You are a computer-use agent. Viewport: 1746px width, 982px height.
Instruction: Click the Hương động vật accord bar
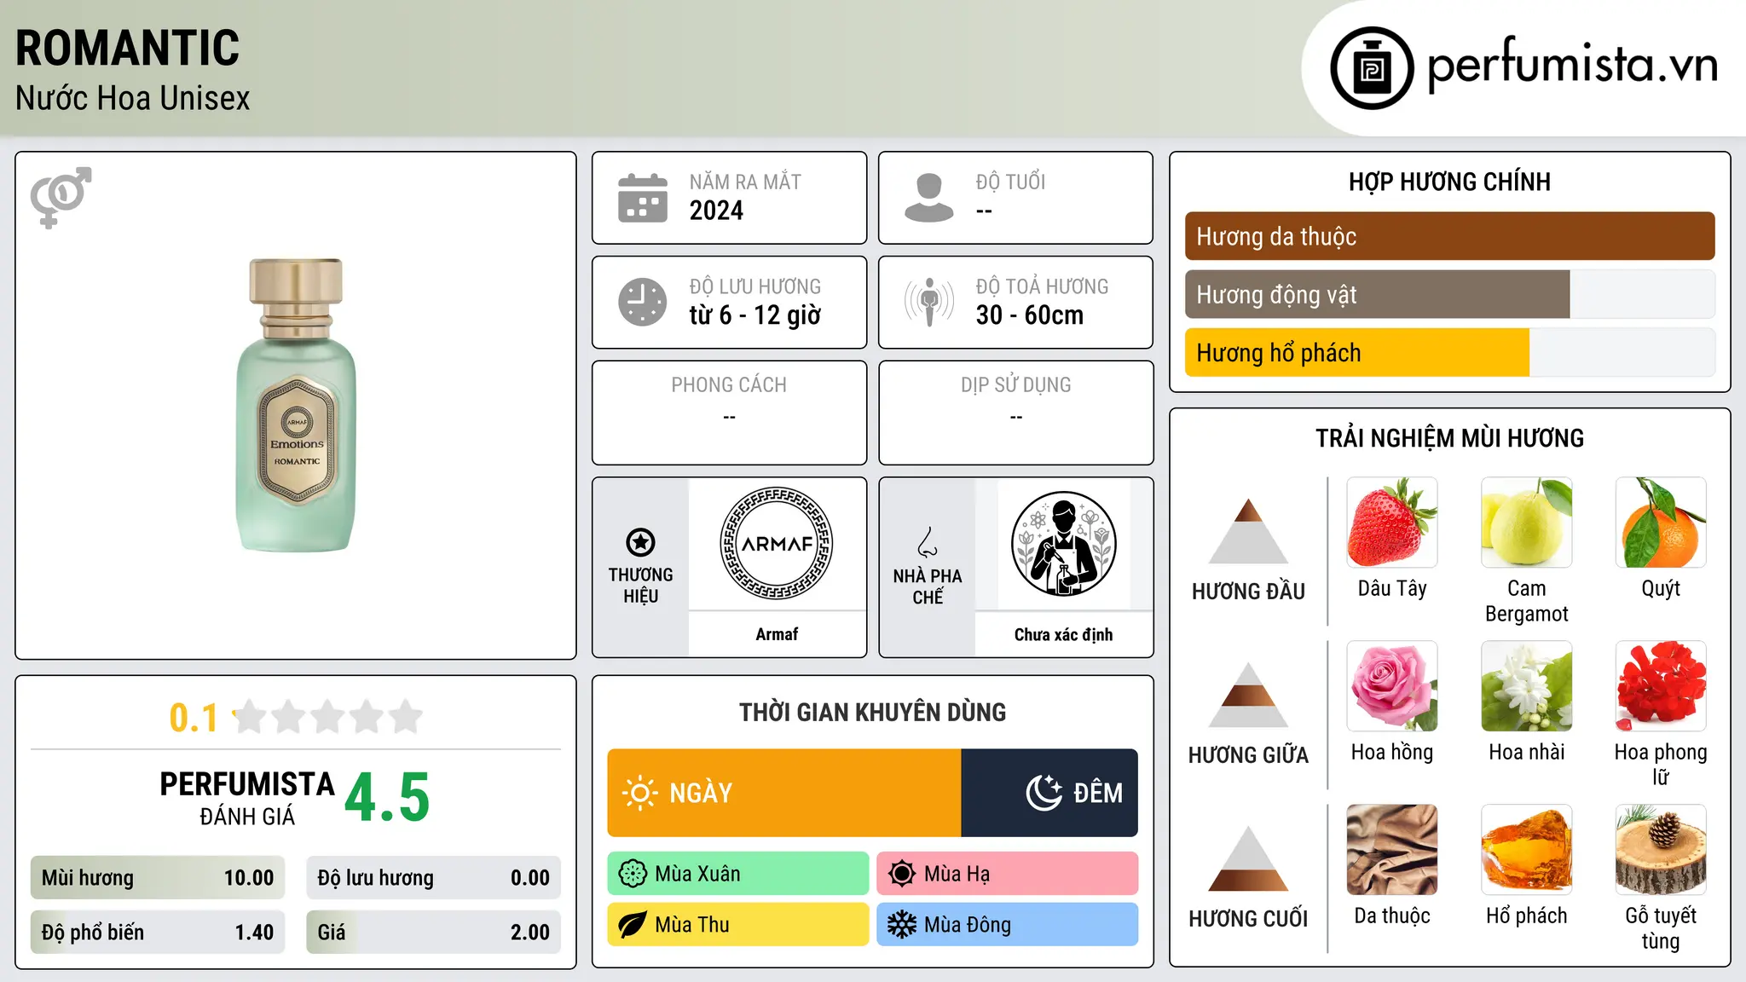1449,294
